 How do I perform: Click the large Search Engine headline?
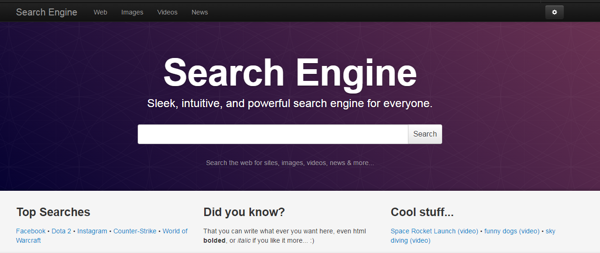(x=290, y=72)
